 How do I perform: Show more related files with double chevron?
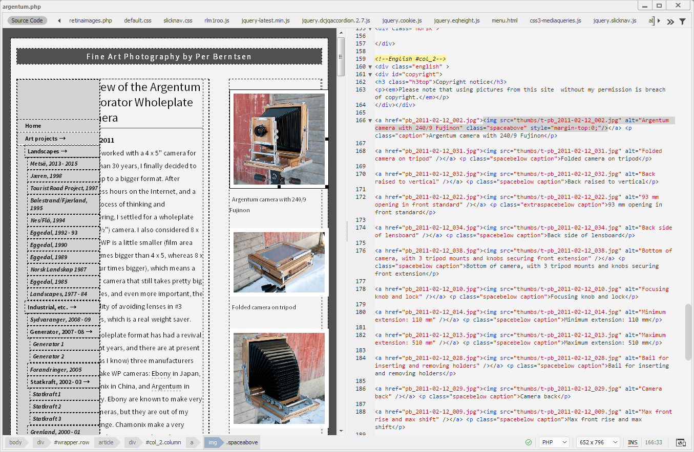tap(670, 21)
